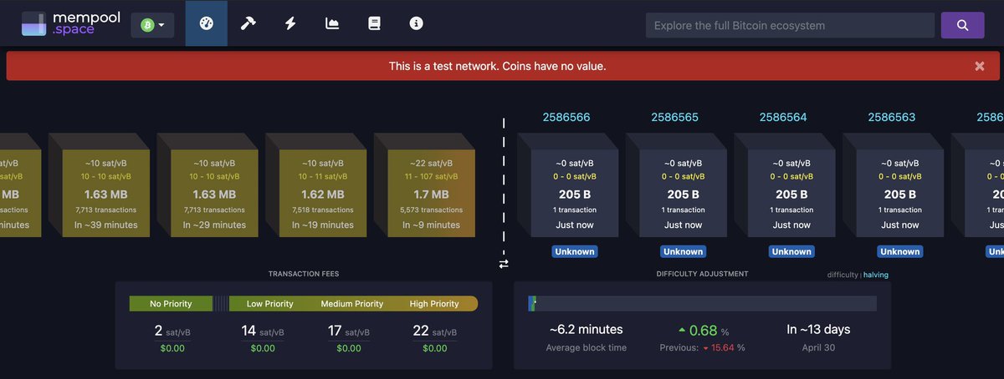Click Unknown pool badge under block 2586566
The width and height of the screenshot is (1004, 379).
tap(575, 251)
